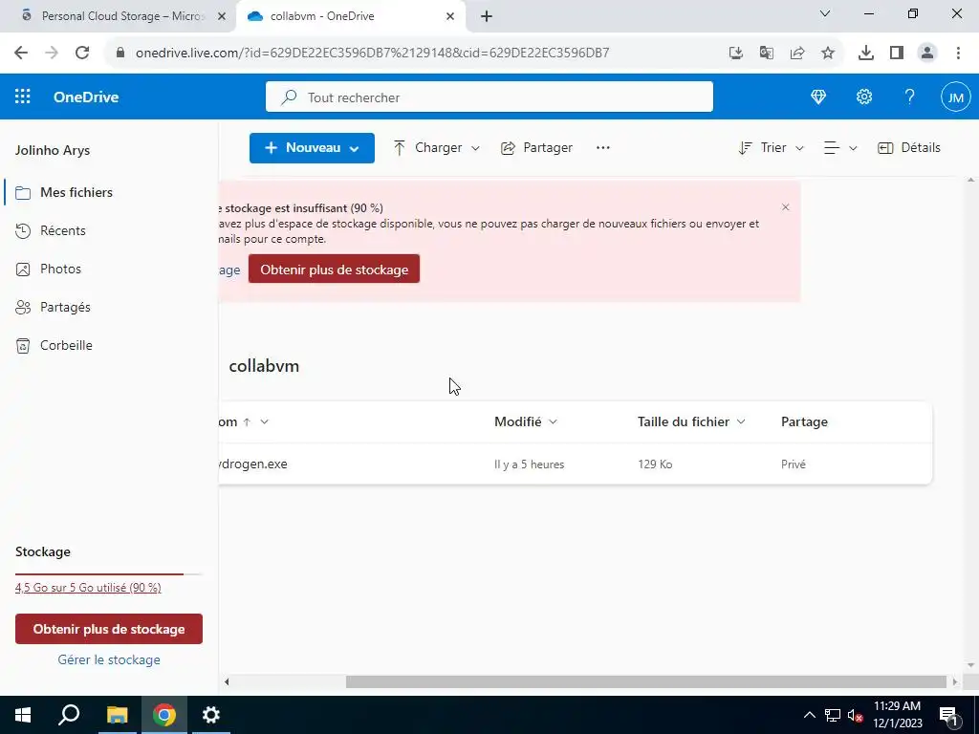Image resolution: width=979 pixels, height=734 pixels.
Task: Click the overflow three dots menu
Action: click(602, 148)
